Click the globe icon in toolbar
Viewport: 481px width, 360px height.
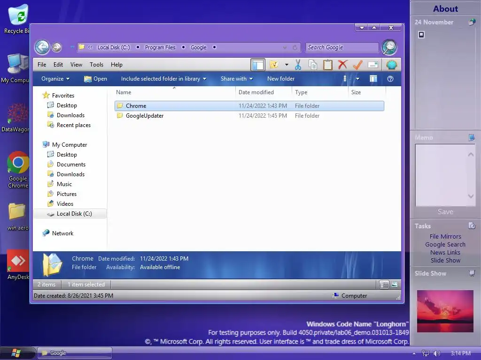tap(392, 65)
